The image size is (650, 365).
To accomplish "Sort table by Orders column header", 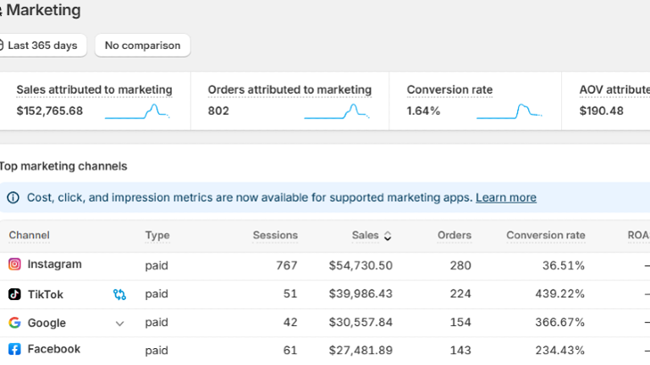I will (454, 236).
